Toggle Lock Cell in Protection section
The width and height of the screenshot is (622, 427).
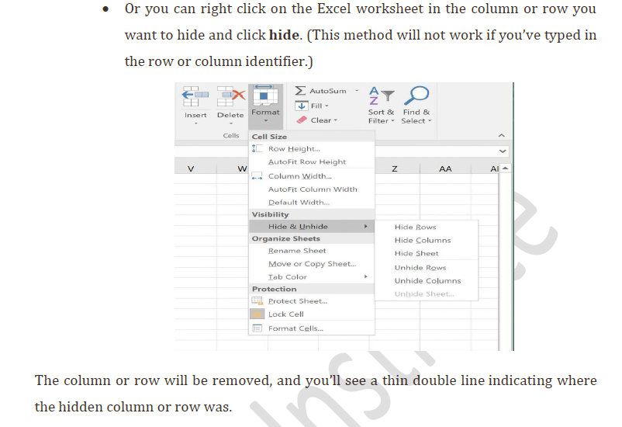tap(285, 314)
